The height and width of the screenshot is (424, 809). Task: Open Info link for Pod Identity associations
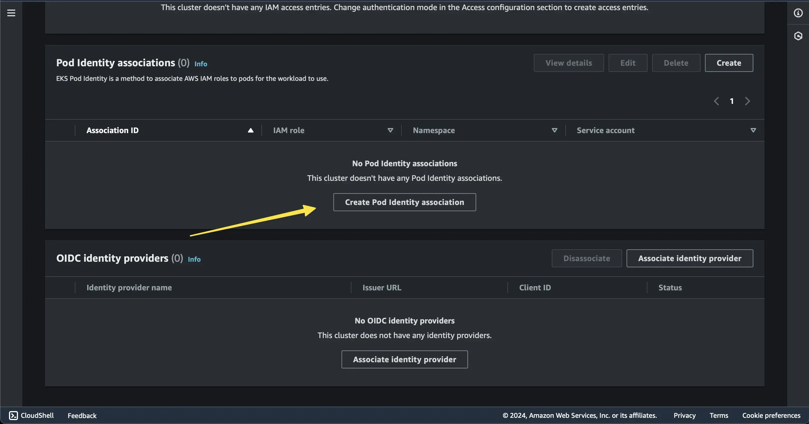201,64
